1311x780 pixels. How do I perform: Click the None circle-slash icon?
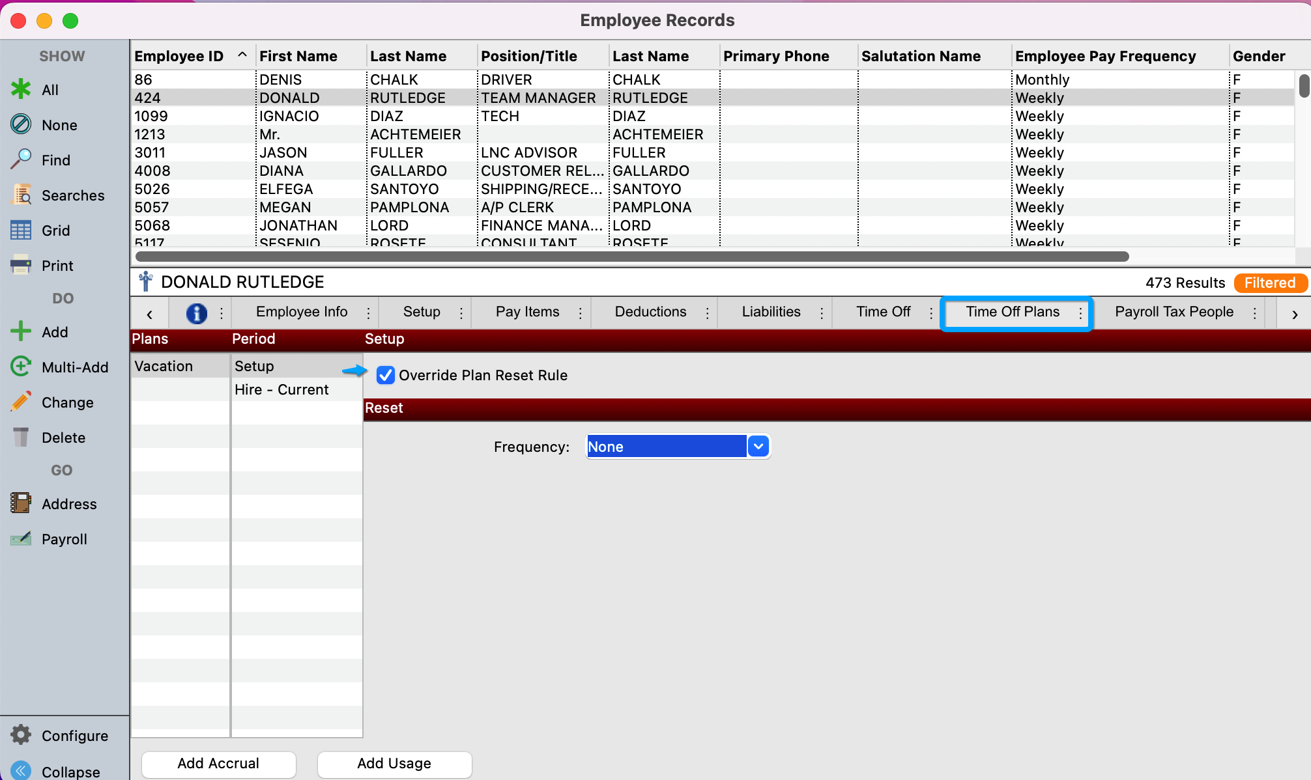21,124
